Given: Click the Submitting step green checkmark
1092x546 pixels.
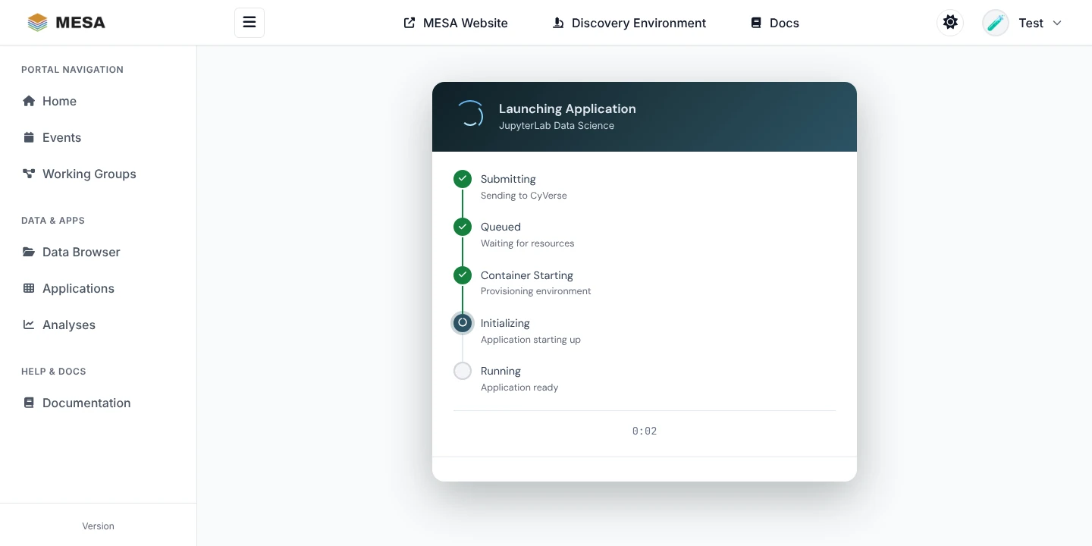Looking at the screenshot, I should tap(463, 179).
